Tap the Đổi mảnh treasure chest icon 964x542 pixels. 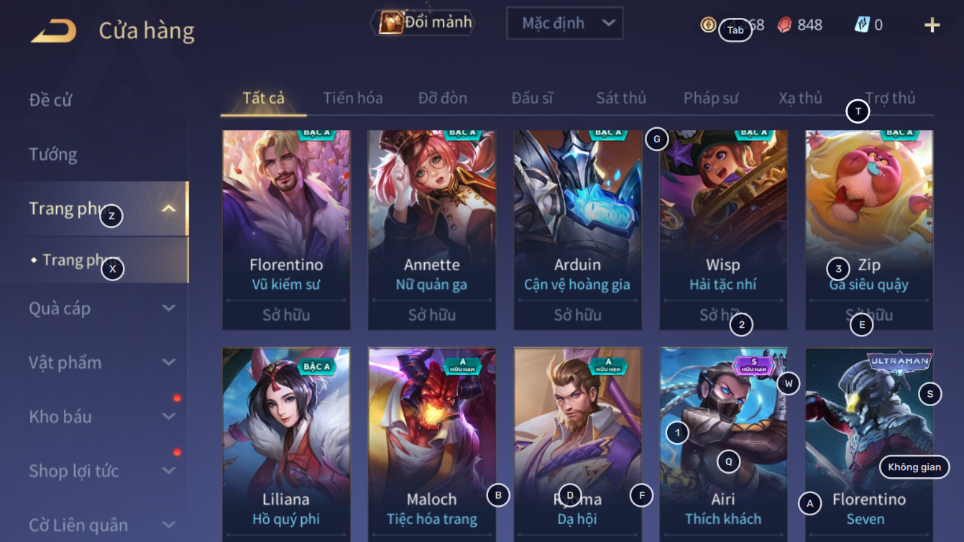pos(391,22)
